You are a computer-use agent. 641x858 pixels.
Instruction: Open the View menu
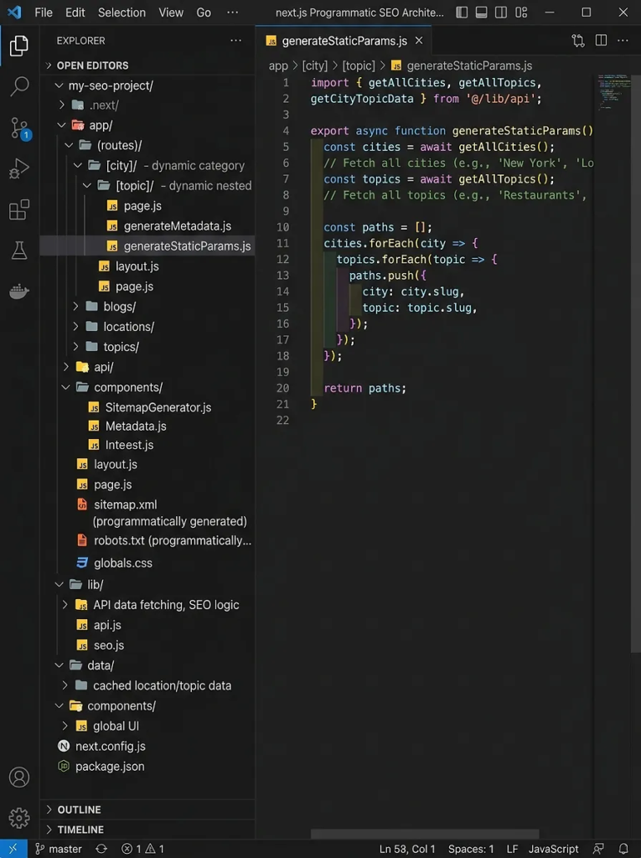click(171, 12)
